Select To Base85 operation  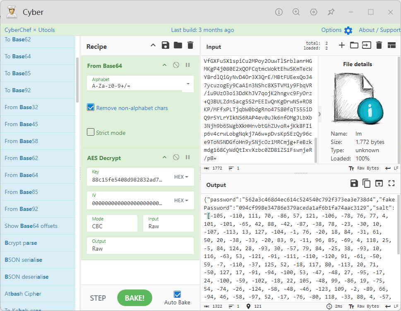(38, 73)
